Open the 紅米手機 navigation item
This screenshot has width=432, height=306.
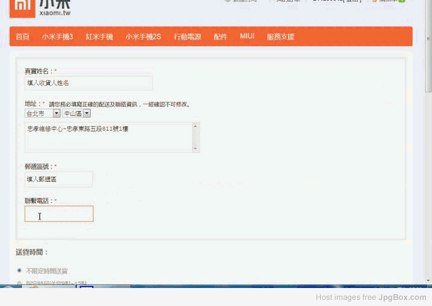tap(99, 37)
